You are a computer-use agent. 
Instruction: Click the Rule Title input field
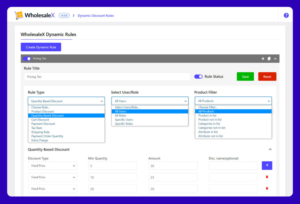[x=107, y=77]
